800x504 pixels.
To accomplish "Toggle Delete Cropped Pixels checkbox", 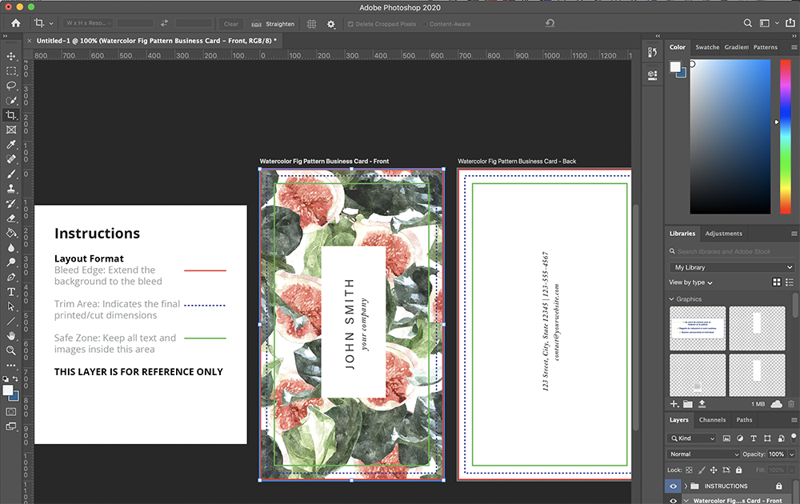I will pos(350,24).
